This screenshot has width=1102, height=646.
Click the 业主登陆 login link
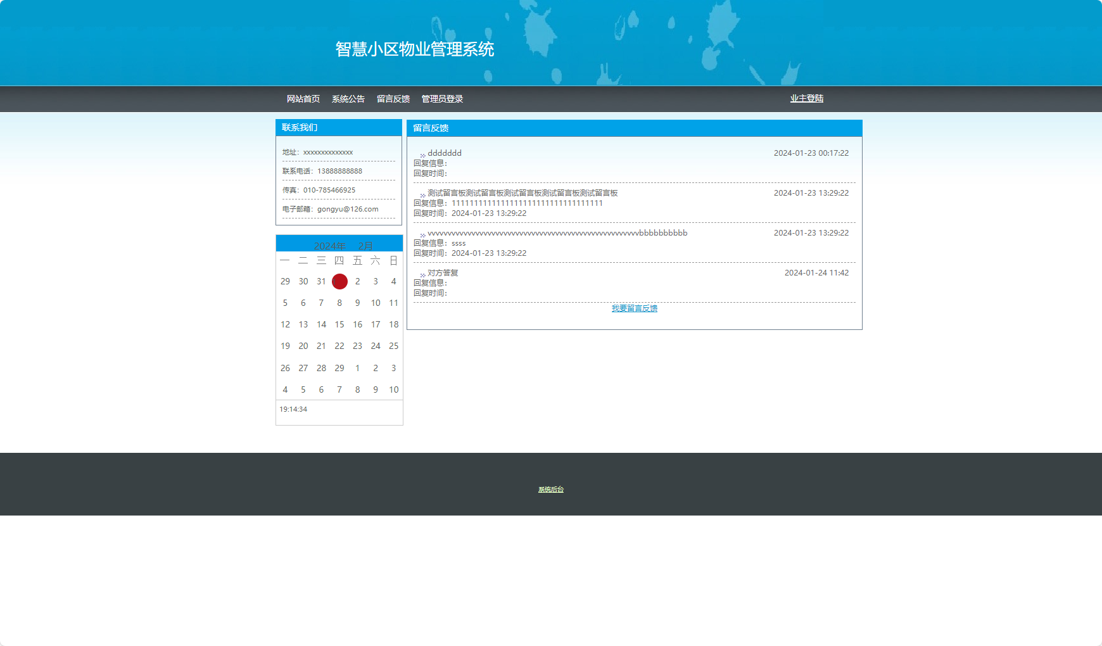(807, 98)
